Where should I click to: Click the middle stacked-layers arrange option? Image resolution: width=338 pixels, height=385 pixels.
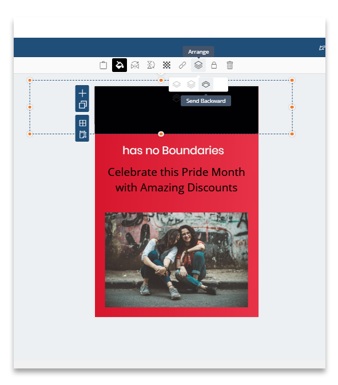[x=191, y=85]
